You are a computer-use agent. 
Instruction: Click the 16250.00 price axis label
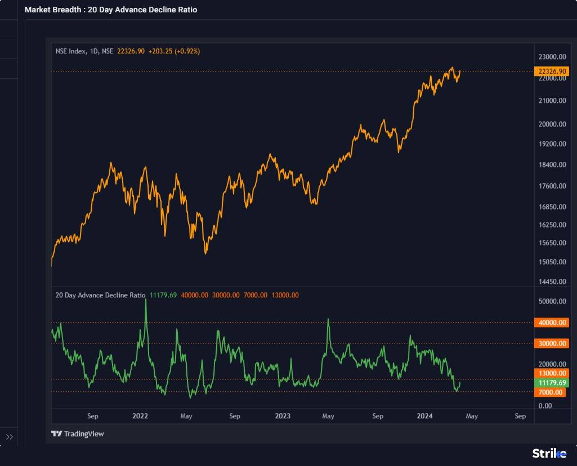552,225
